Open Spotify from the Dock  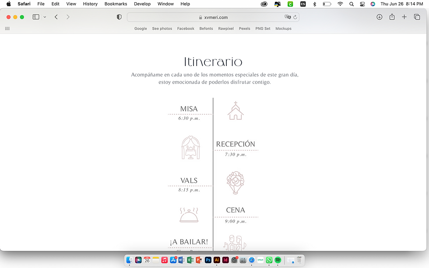tap(278, 260)
